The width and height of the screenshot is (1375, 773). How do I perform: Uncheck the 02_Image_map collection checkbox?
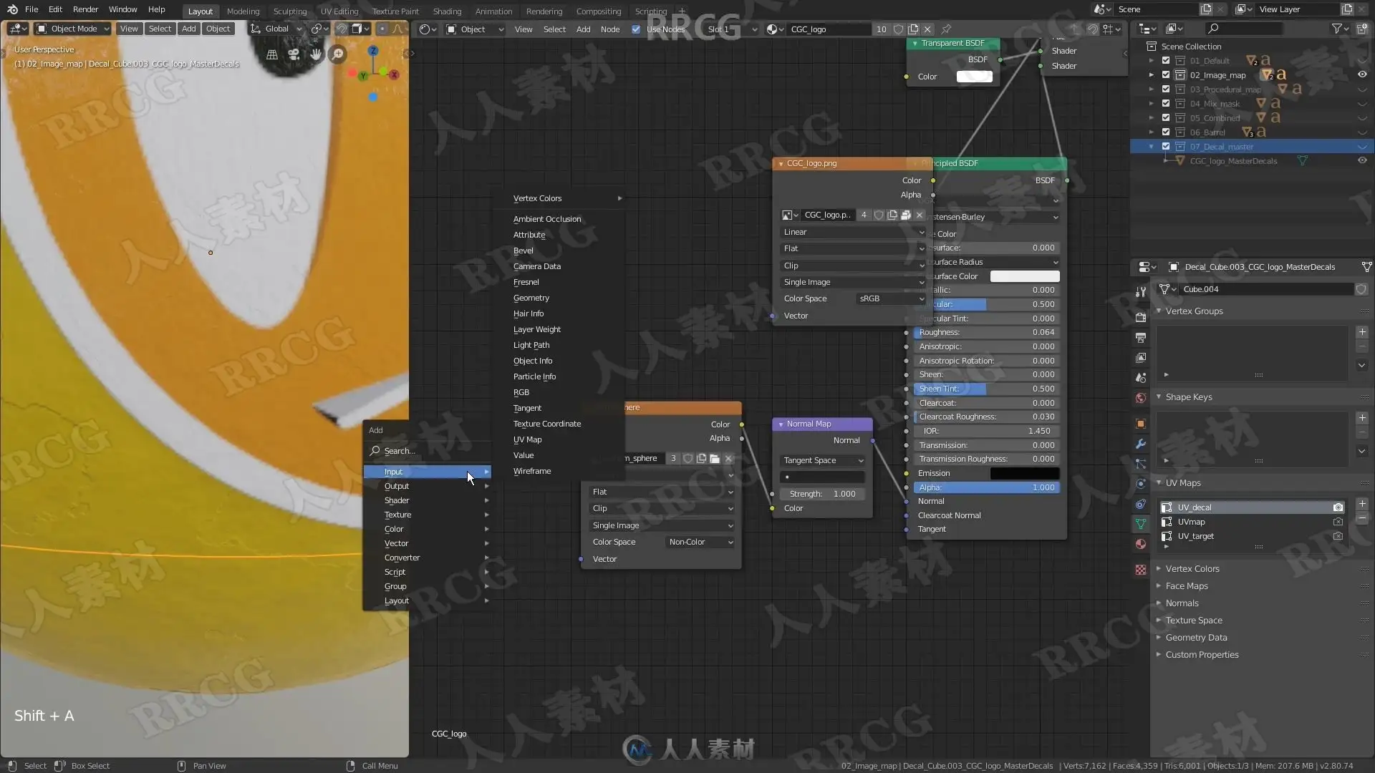(1166, 75)
